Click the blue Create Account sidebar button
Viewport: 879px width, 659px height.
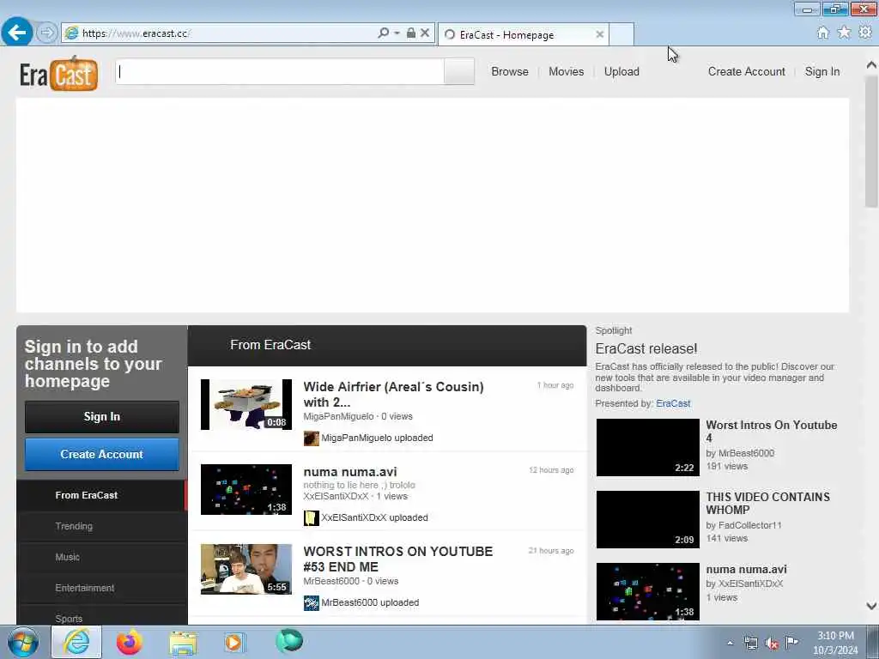pyautogui.click(x=102, y=455)
